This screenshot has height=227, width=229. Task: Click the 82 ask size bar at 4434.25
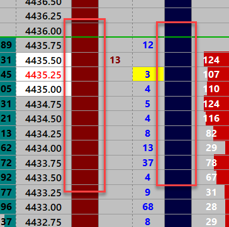(x=221, y=133)
